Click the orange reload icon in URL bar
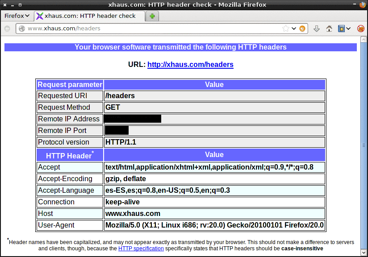368x257 pixels. coord(302,29)
